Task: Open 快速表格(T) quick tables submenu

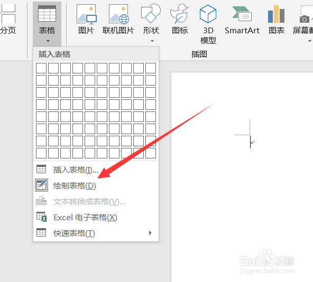Action: [96, 233]
